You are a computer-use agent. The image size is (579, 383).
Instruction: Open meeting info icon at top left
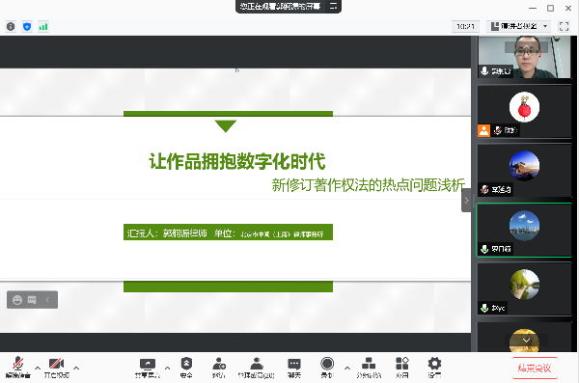click(x=11, y=27)
